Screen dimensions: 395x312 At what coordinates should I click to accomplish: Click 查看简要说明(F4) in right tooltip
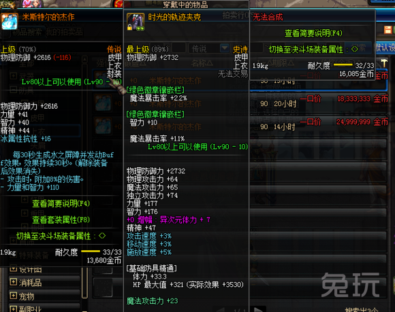point(313,33)
